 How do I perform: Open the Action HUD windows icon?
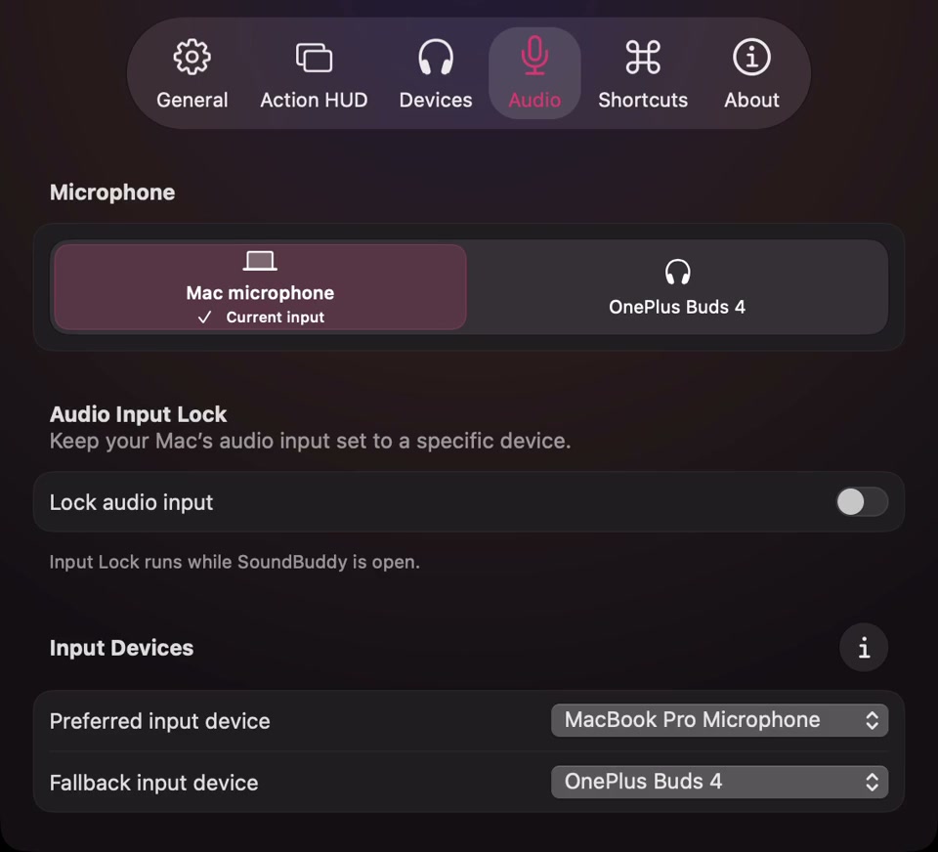(314, 58)
